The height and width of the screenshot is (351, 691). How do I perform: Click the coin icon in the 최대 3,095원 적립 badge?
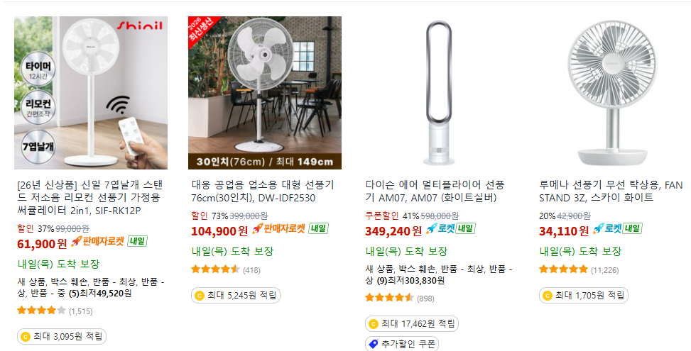tap(26, 337)
